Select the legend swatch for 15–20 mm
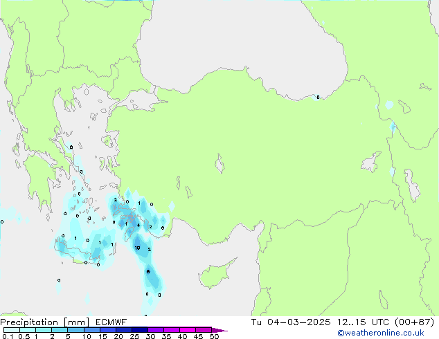 point(107,330)
